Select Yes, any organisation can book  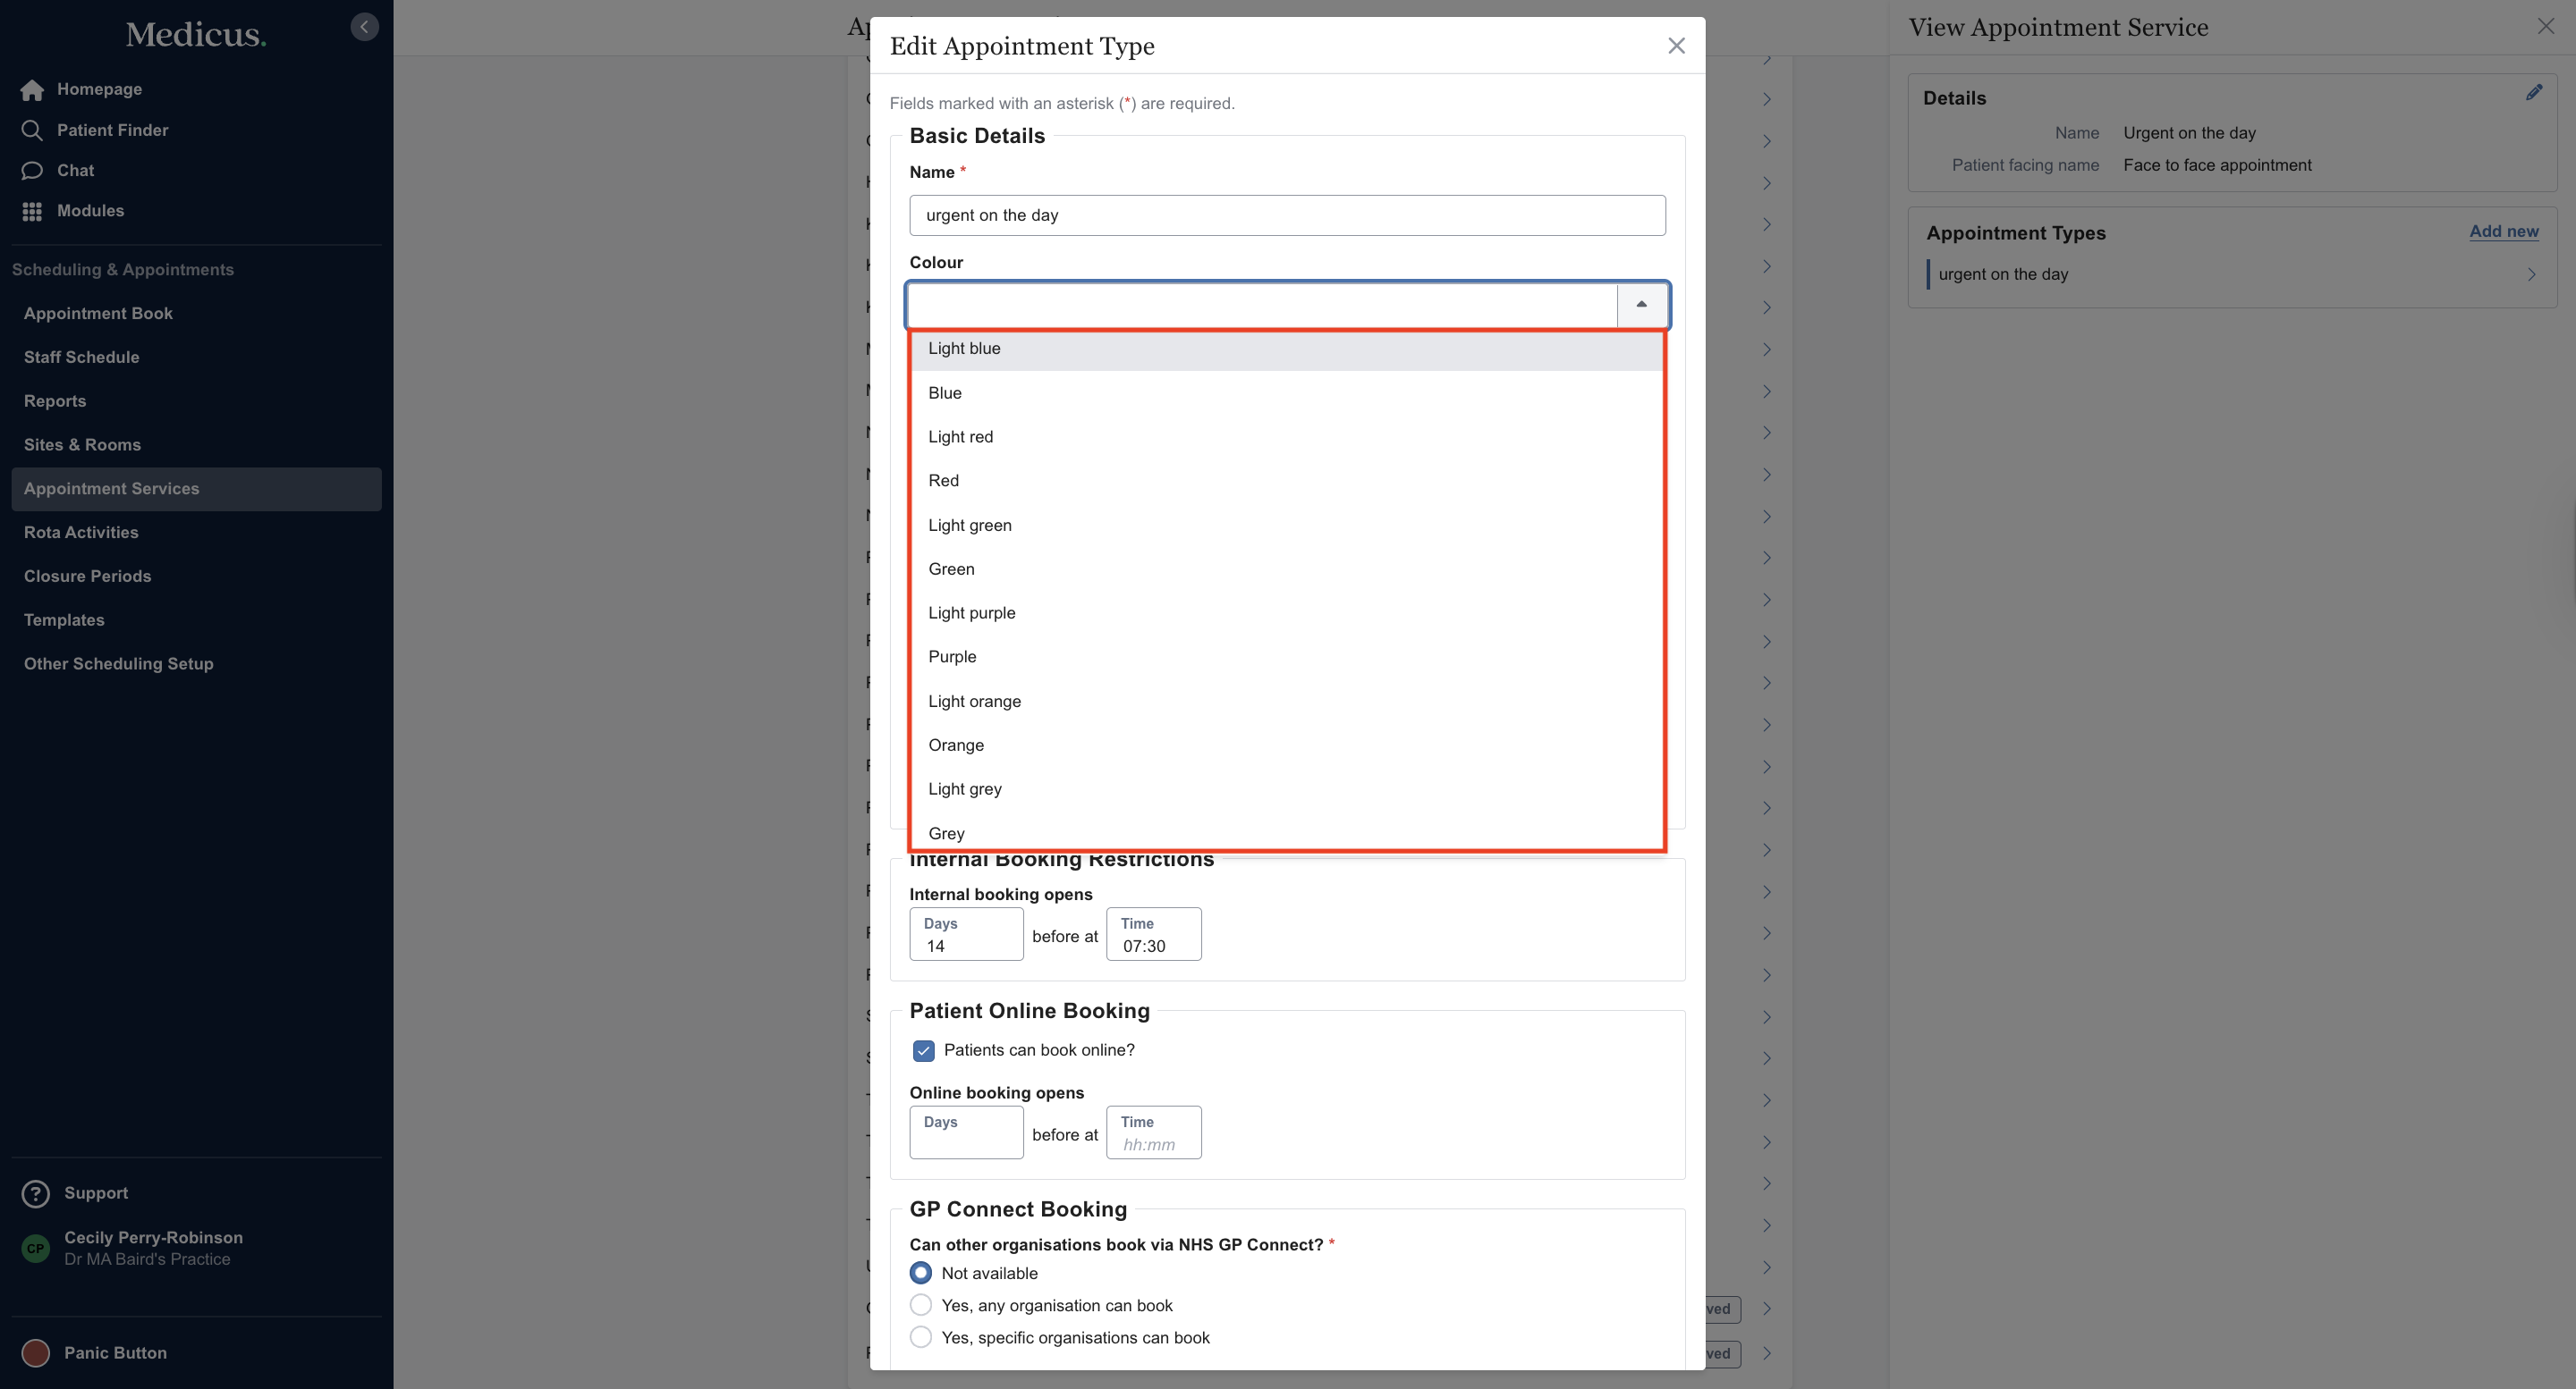pos(920,1305)
